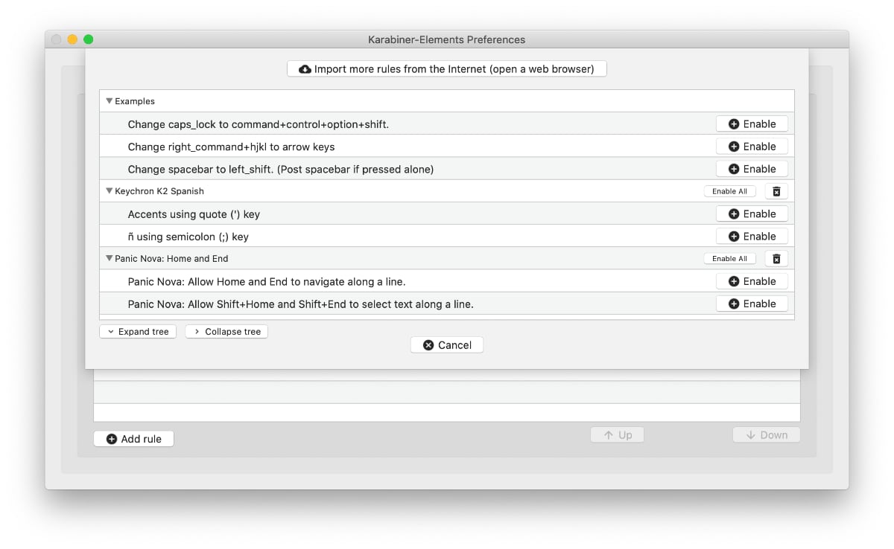The width and height of the screenshot is (894, 549).
Task: Click the Expand tree button
Action: [x=138, y=332]
